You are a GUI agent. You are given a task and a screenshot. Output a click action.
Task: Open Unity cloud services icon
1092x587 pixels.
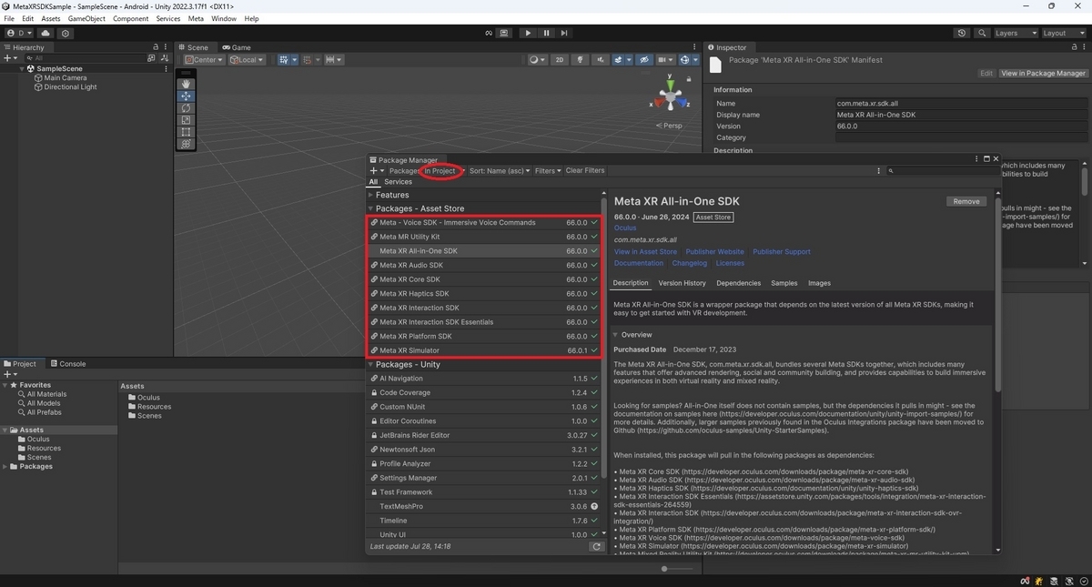coord(45,33)
